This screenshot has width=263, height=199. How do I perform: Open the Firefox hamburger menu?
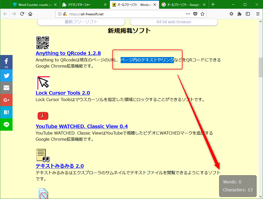tap(258, 14)
